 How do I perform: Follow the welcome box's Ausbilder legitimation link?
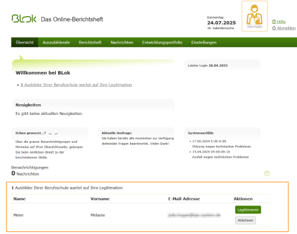tap(76, 85)
